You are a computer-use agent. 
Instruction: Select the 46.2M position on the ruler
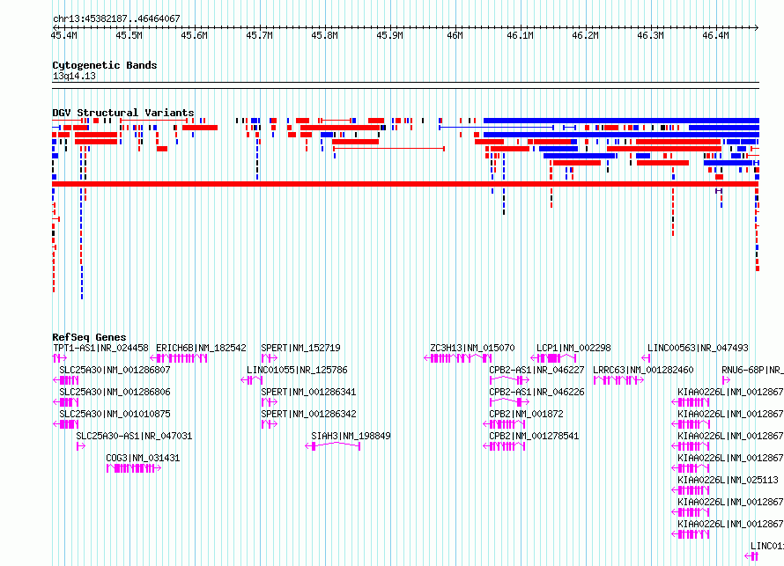tap(585, 35)
